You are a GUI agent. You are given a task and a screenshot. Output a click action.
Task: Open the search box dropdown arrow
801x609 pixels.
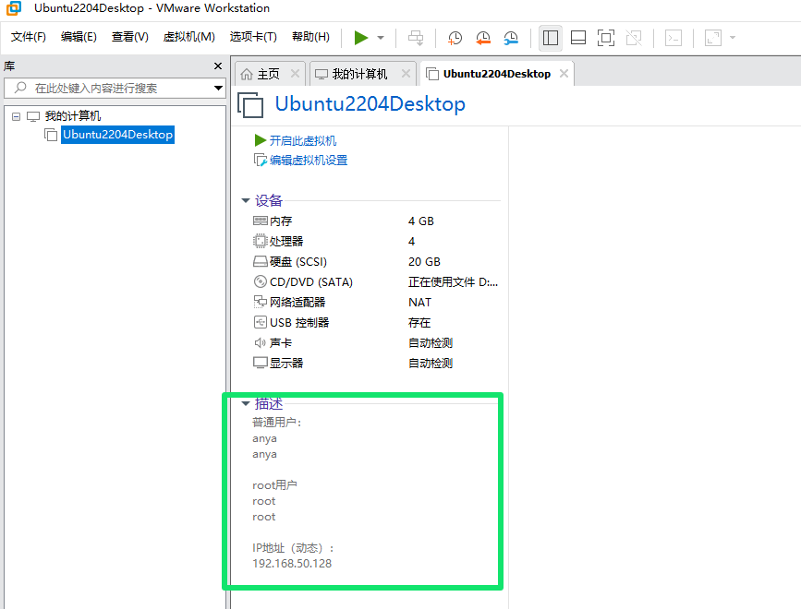[218, 89]
